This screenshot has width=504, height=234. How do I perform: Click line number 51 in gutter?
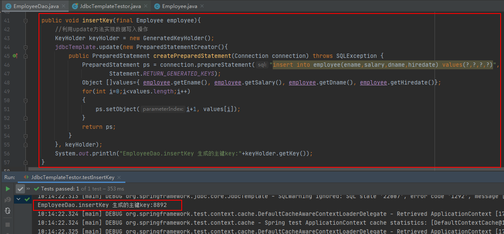coord(6,109)
